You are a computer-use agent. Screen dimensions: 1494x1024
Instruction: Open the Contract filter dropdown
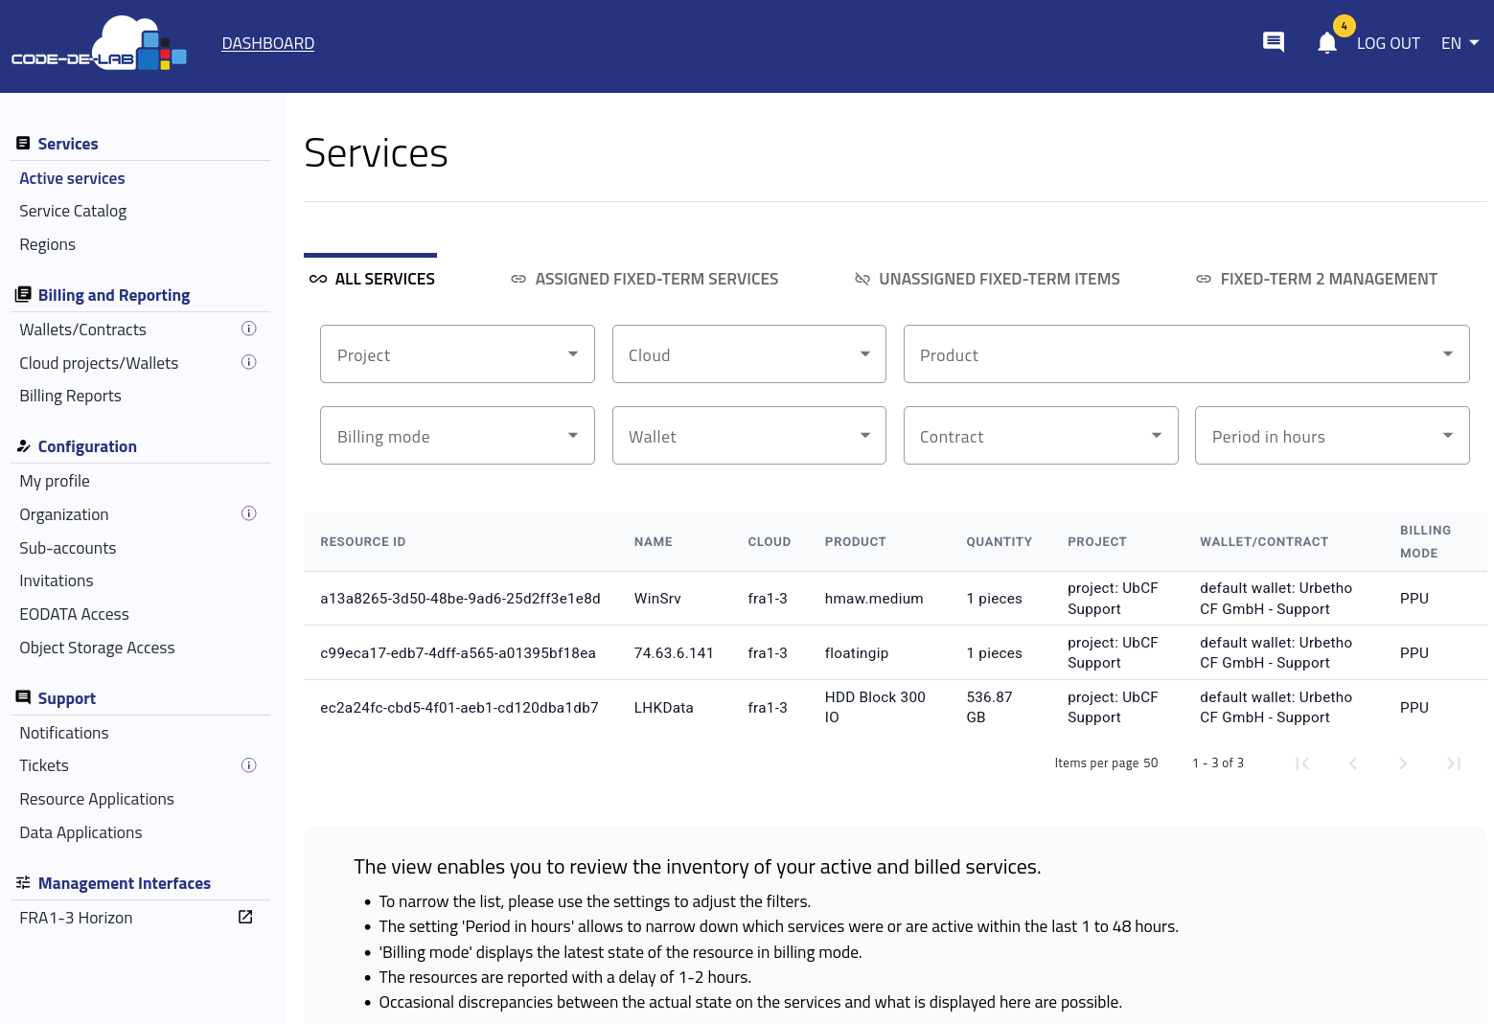tap(1041, 436)
